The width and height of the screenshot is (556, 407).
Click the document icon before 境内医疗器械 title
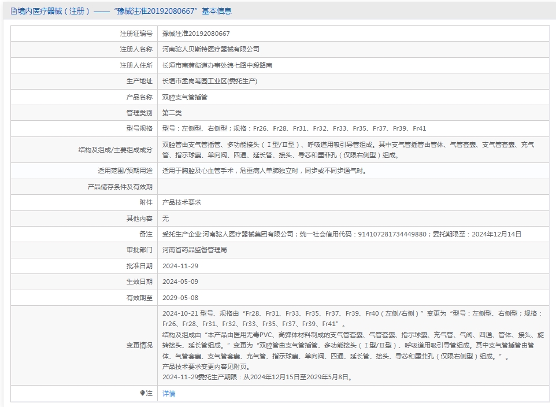tap(14, 11)
